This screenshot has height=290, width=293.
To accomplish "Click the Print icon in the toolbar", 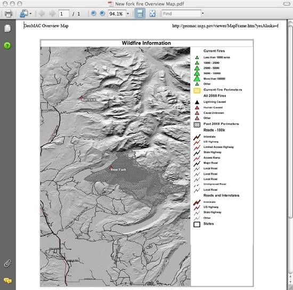I will 8,14.
